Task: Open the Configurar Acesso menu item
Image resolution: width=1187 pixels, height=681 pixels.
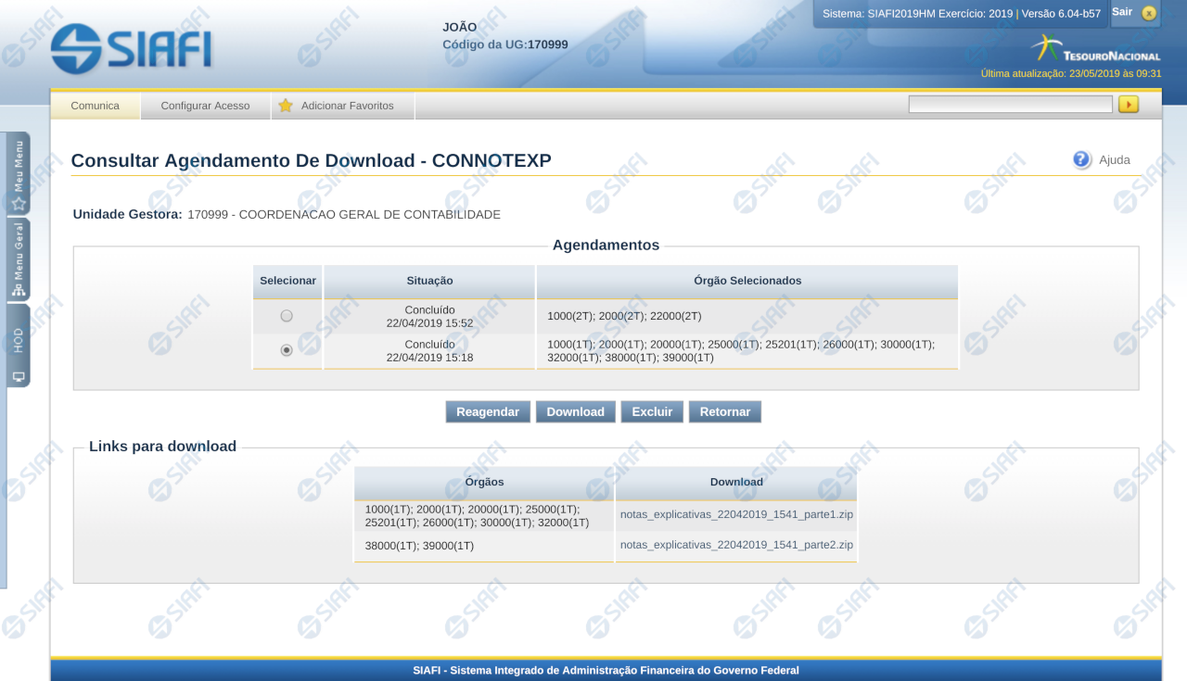Action: (205, 106)
